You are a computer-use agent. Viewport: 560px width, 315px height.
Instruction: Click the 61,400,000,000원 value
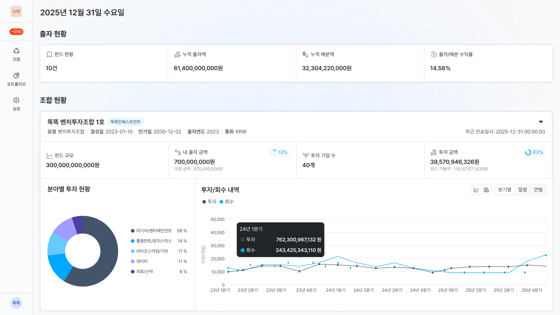pos(198,68)
